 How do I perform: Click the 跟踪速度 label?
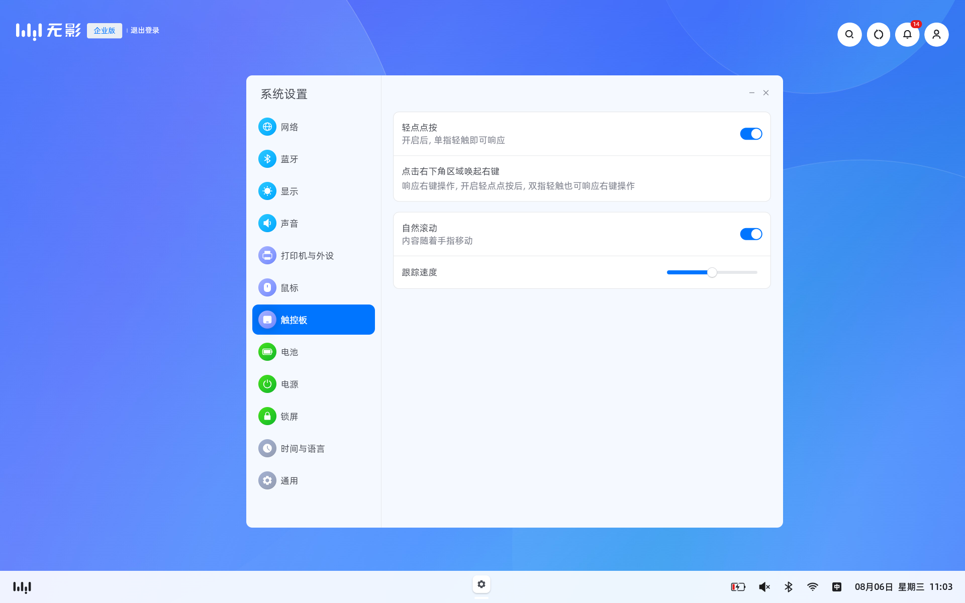[420, 272]
